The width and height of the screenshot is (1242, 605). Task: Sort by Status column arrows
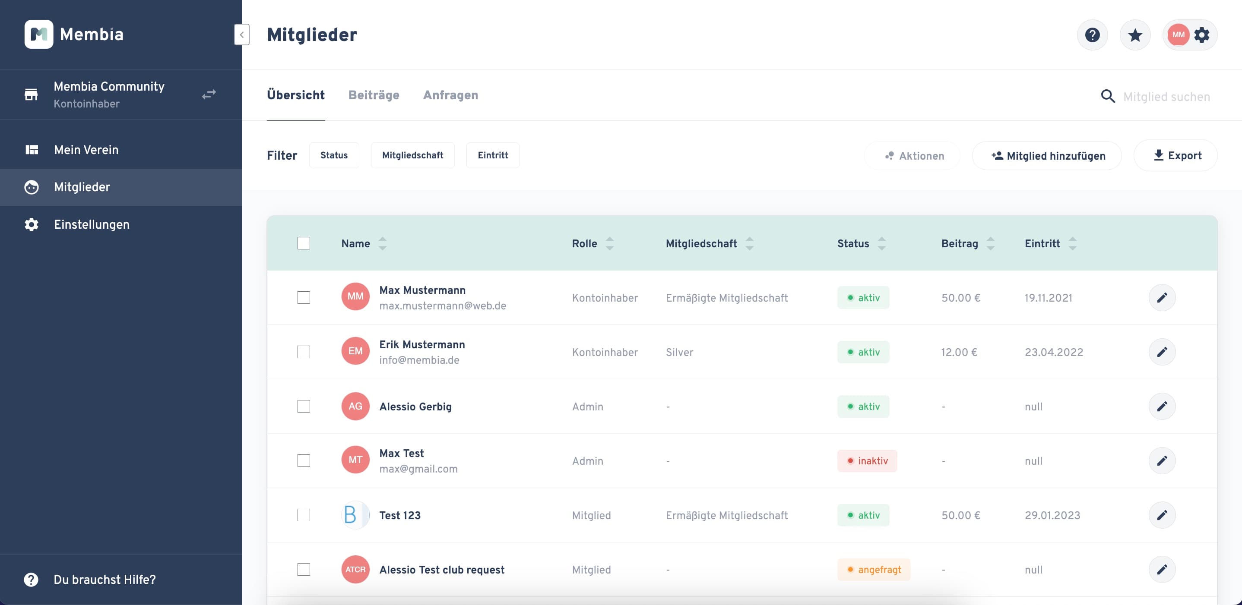tap(882, 244)
